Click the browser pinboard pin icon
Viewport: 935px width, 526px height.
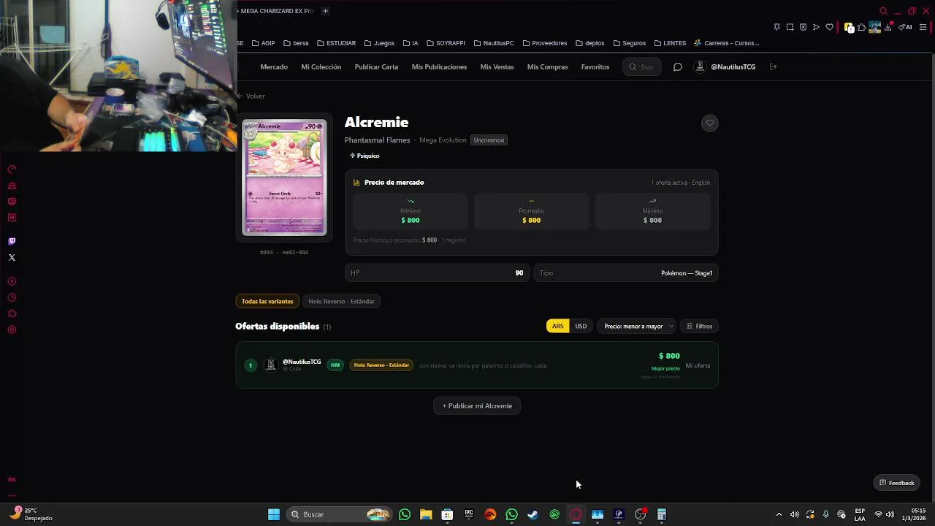click(776, 27)
